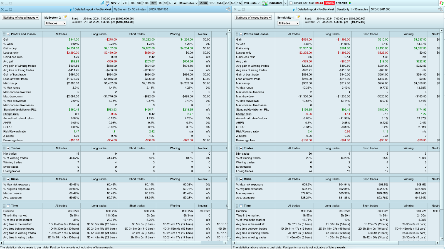Click the chart icon in Sensitivity 1 report title bar
The height and width of the screenshot is (249, 445).
pos(295,9)
